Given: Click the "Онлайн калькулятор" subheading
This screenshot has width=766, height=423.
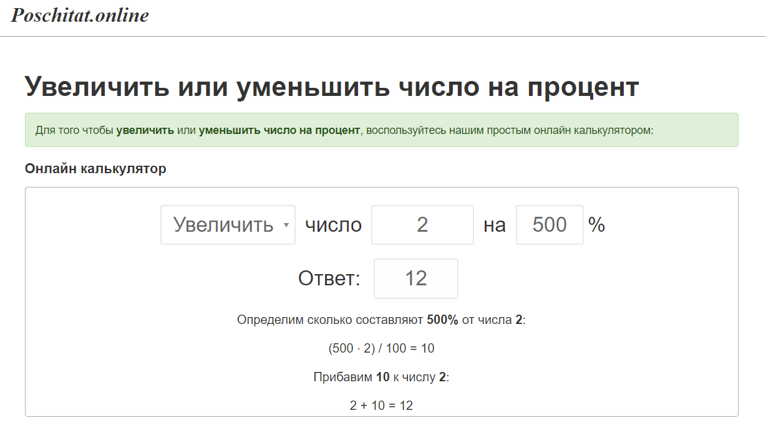Looking at the screenshot, I should click(95, 169).
